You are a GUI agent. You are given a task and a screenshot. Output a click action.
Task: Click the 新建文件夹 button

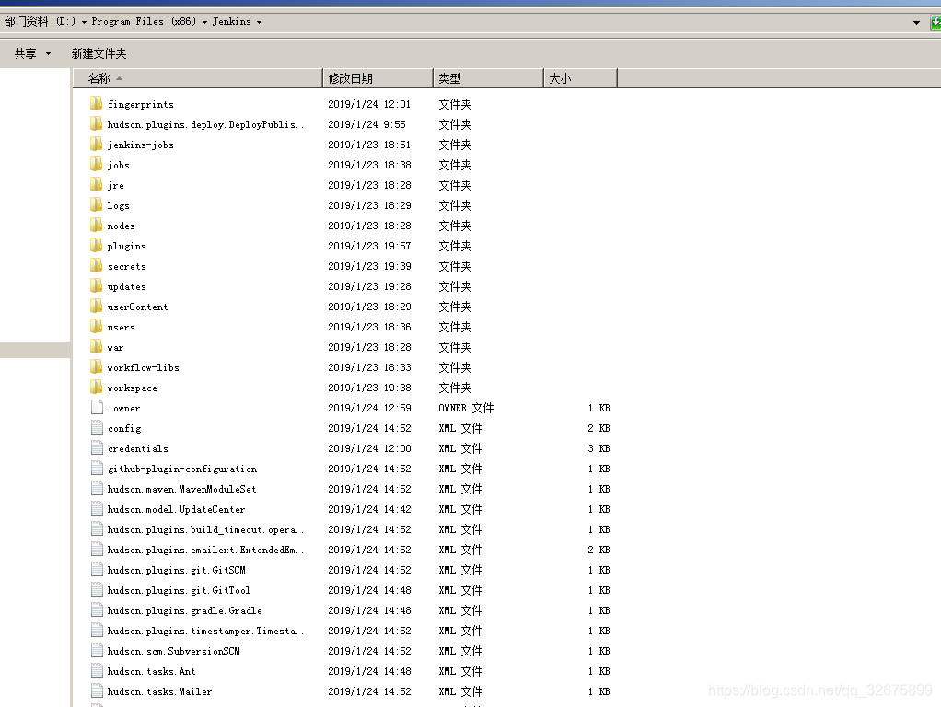click(99, 53)
